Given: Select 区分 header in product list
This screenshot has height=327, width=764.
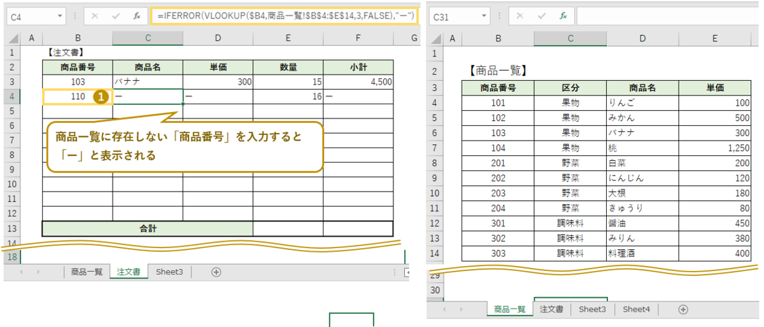Looking at the screenshot, I should tap(570, 88).
